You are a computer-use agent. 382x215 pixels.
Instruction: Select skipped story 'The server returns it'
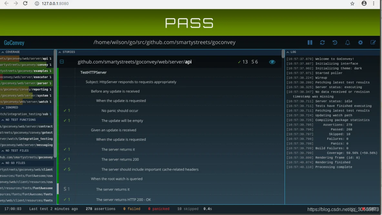113,189
